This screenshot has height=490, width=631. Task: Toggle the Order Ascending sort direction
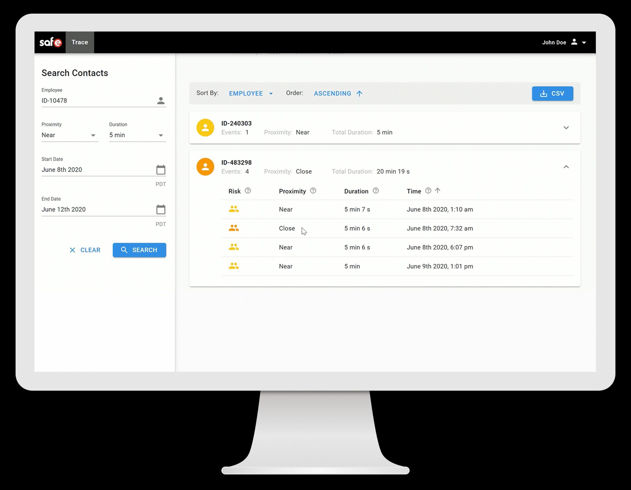(337, 93)
